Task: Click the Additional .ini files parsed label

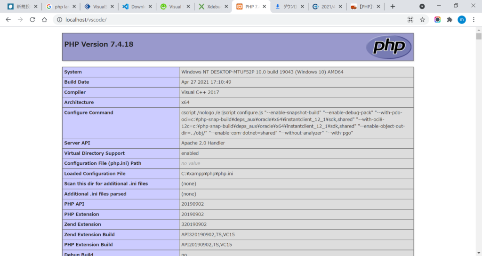Action: point(95,194)
